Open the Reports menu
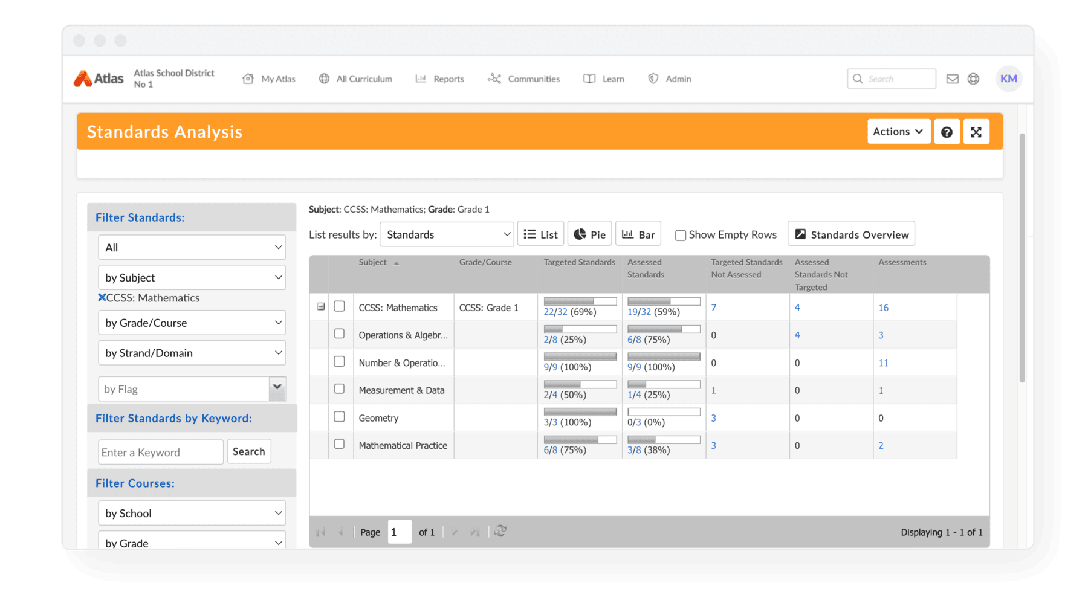This screenshot has width=1088, height=612. 440,79
